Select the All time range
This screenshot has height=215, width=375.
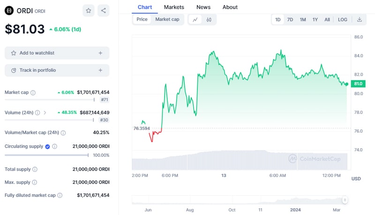click(327, 20)
